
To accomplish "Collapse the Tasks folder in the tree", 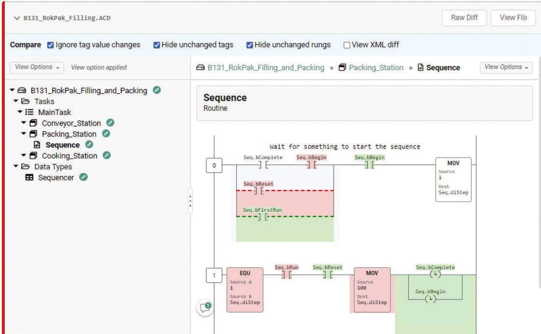I will [x=16, y=101].
